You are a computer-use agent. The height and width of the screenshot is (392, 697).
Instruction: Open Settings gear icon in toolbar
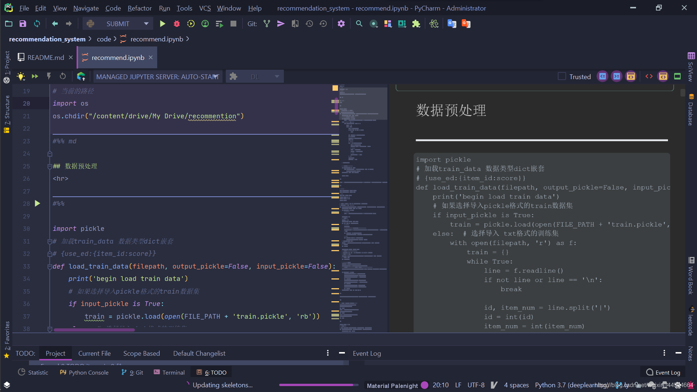coord(341,24)
